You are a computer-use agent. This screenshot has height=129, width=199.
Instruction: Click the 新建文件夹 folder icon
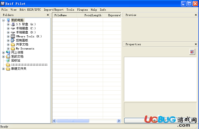[8, 69]
